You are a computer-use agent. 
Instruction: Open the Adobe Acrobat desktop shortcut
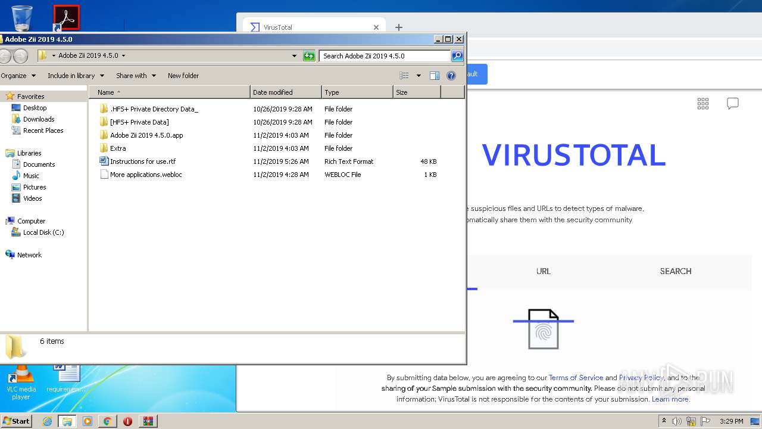67,18
